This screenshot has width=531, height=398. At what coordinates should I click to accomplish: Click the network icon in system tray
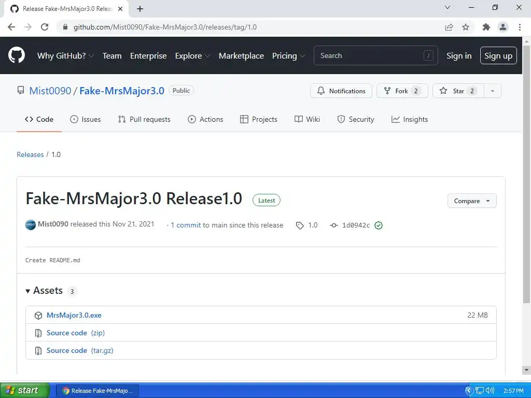tap(480, 391)
